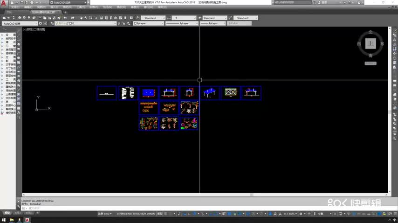Click the horizontal scrollbar thumb under the drawing
This screenshot has height=223, width=398.
tap(252, 195)
